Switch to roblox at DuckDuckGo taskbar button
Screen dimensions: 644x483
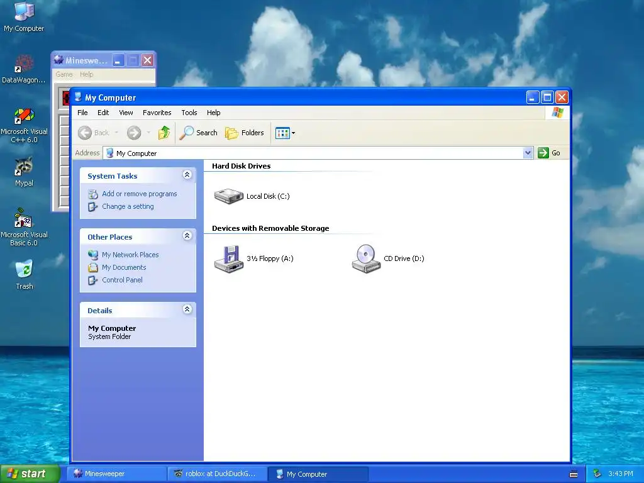click(x=218, y=474)
